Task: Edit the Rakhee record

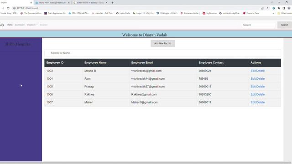Action: pyautogui.click(x=253, y=94)
